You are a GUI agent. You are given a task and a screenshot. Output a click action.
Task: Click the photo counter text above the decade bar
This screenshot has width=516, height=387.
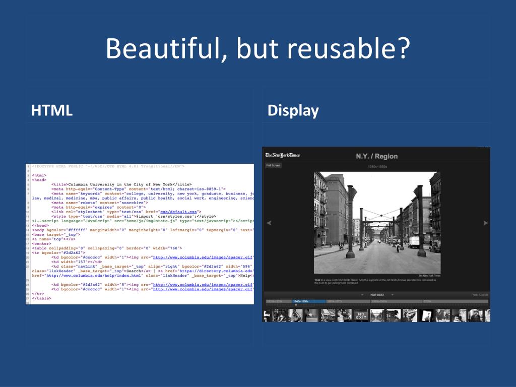[480, 295]
